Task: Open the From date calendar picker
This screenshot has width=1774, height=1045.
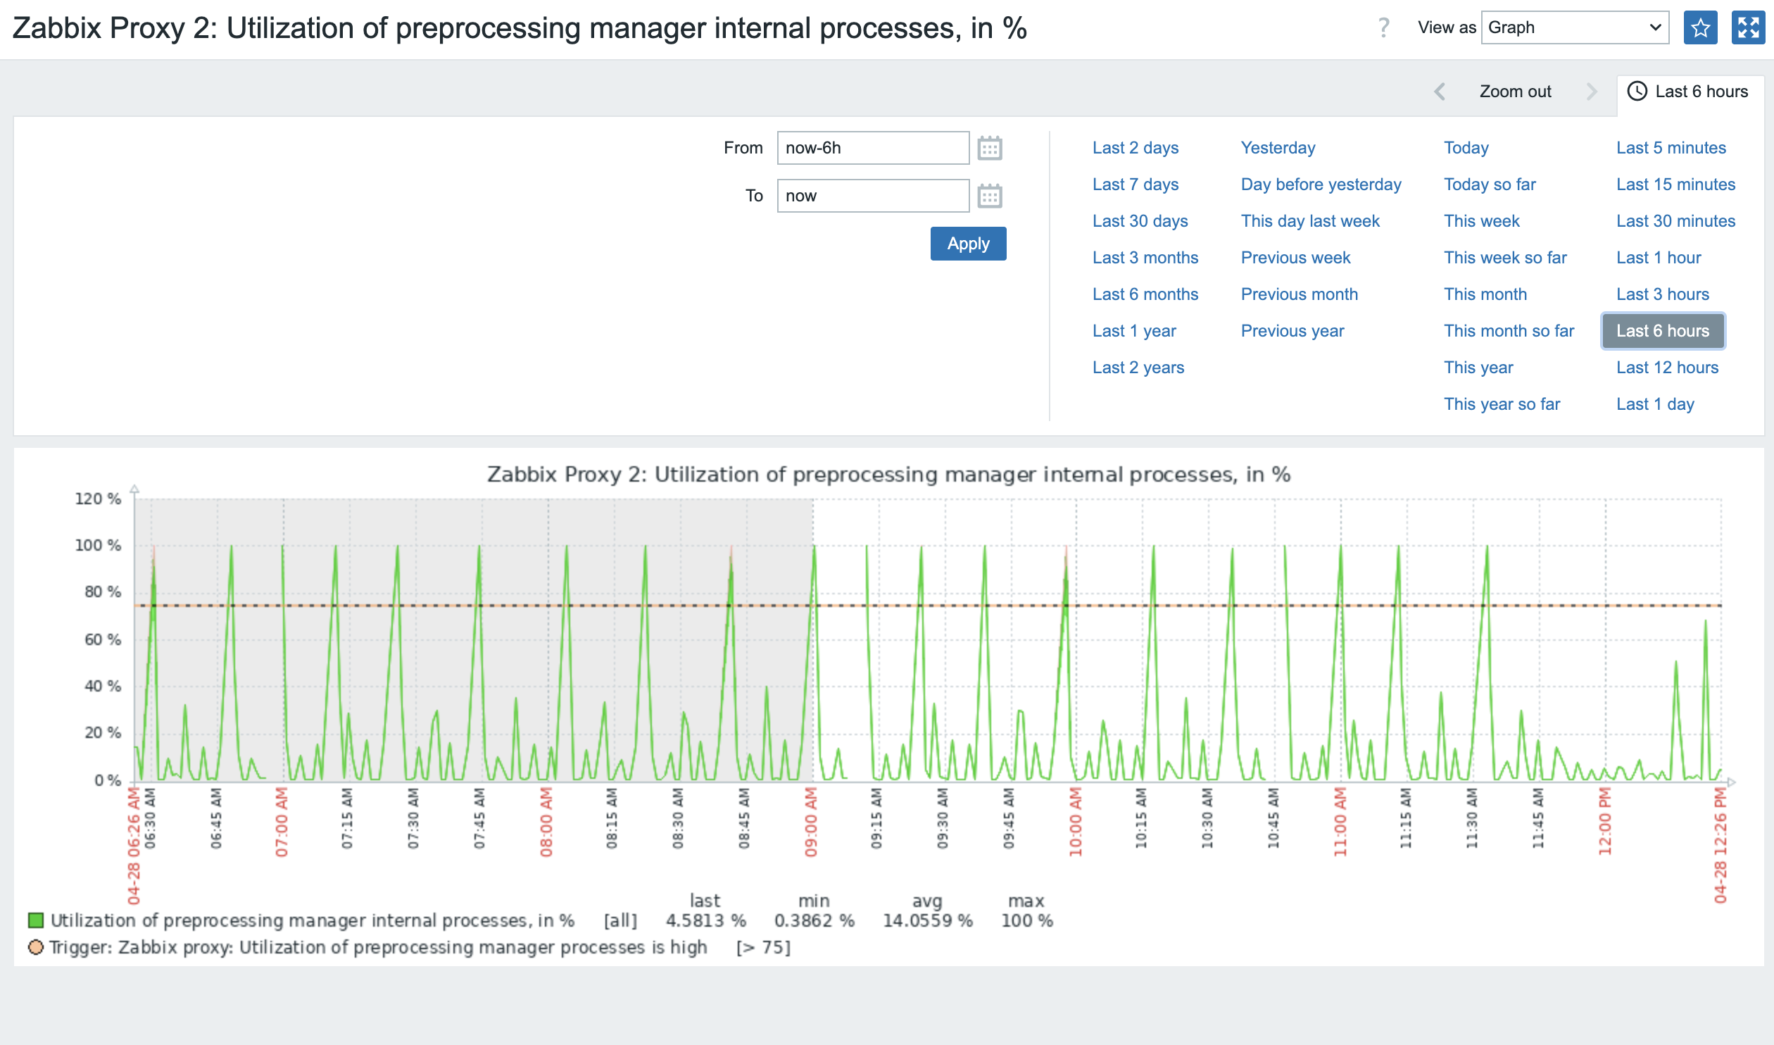Action: pyautogui.click(x=990, y=148)
